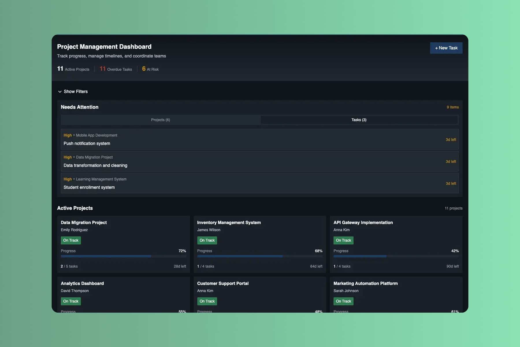Open the Inventory Management System card title
The height and width of the screenshot is (347, 520).
click(x=229, y=222)
